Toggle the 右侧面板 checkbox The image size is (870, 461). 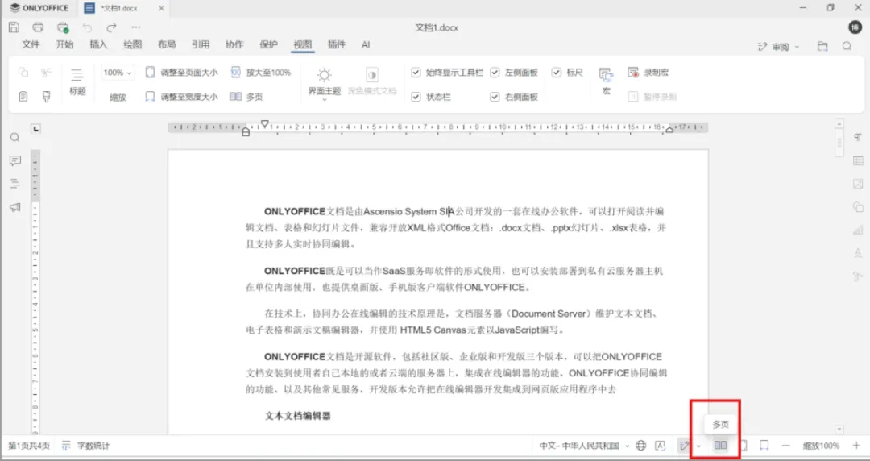pos(495,97)
